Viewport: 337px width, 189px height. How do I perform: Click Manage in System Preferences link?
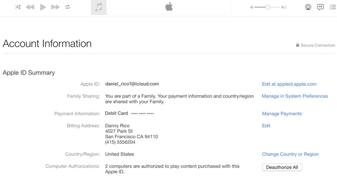click(x=295, y=96)
